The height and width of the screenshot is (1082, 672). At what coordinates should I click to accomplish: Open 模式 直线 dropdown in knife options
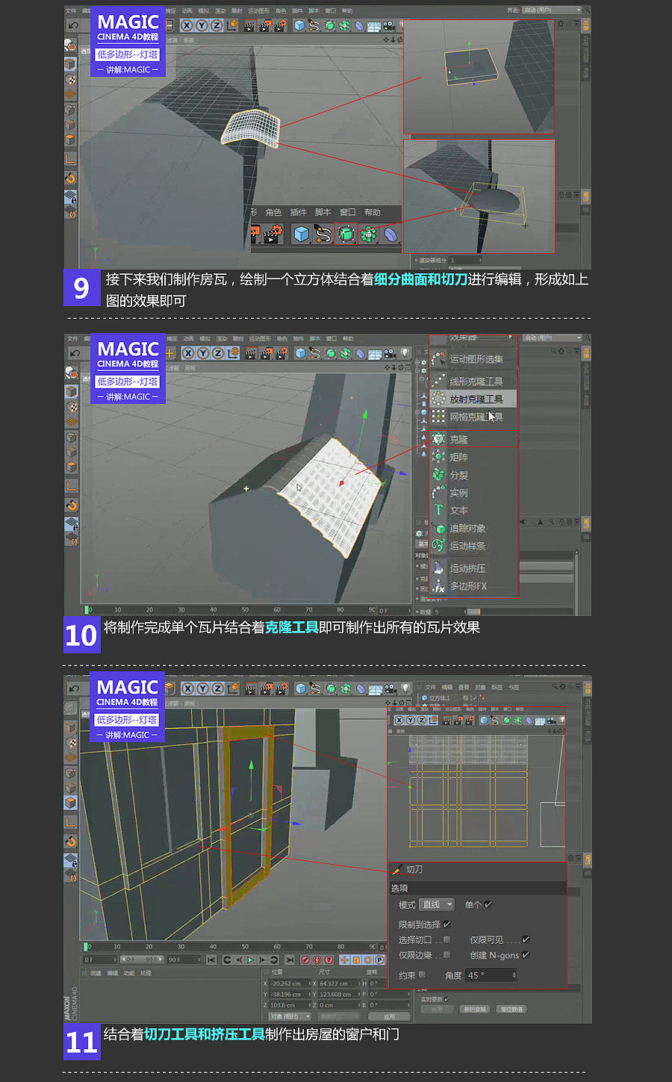tap(437, 904)
